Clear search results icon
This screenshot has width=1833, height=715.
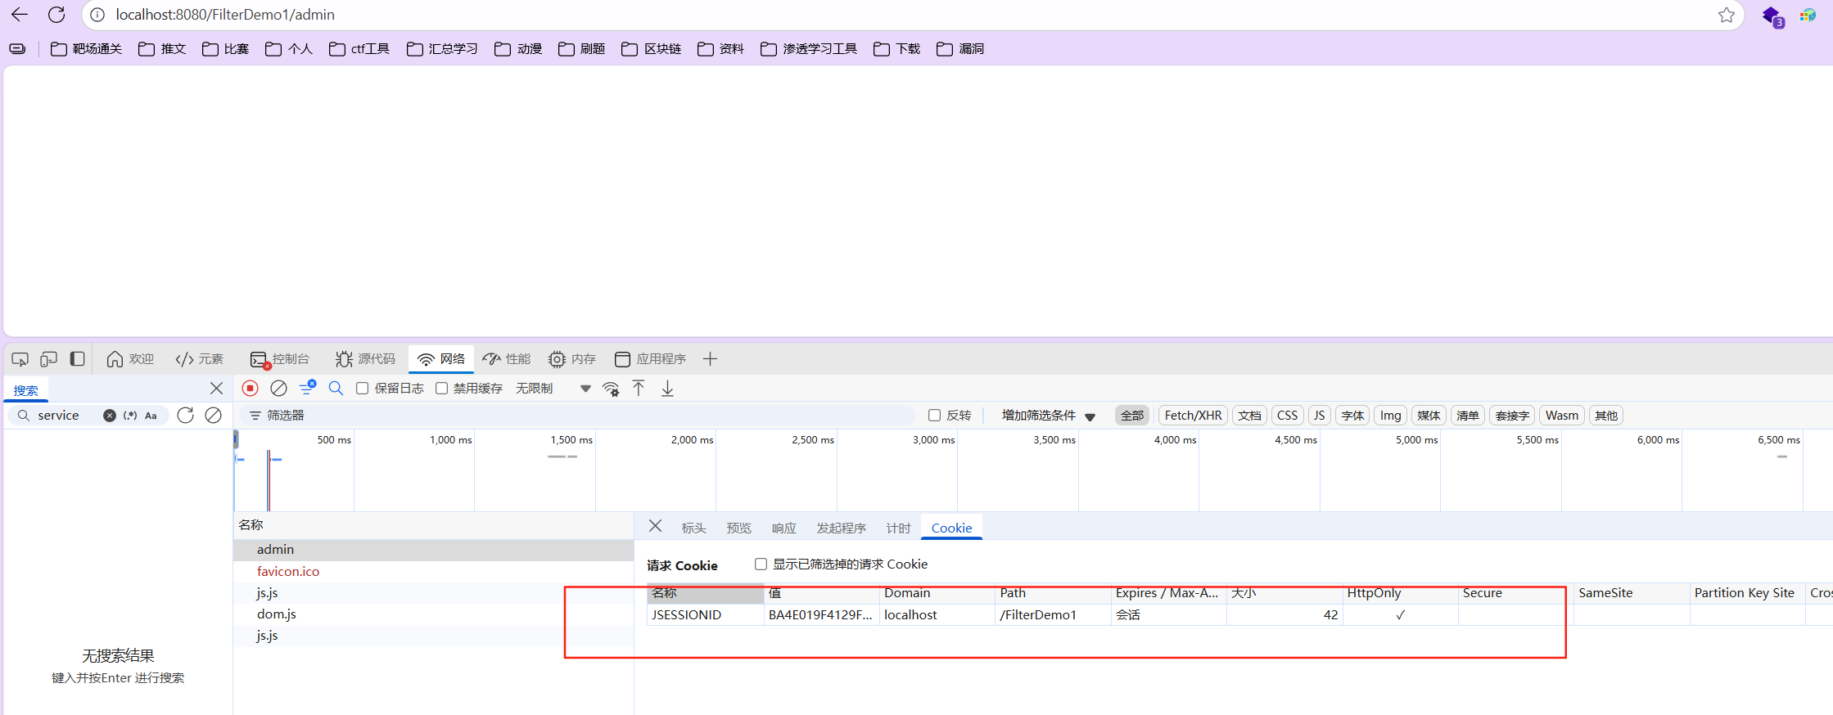[x=213, y=416]
